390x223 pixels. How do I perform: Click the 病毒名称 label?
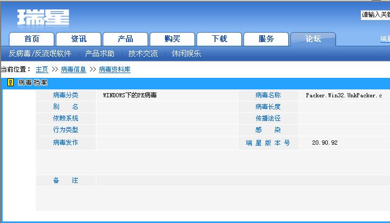pyautogui.click(x=268, y=95)
